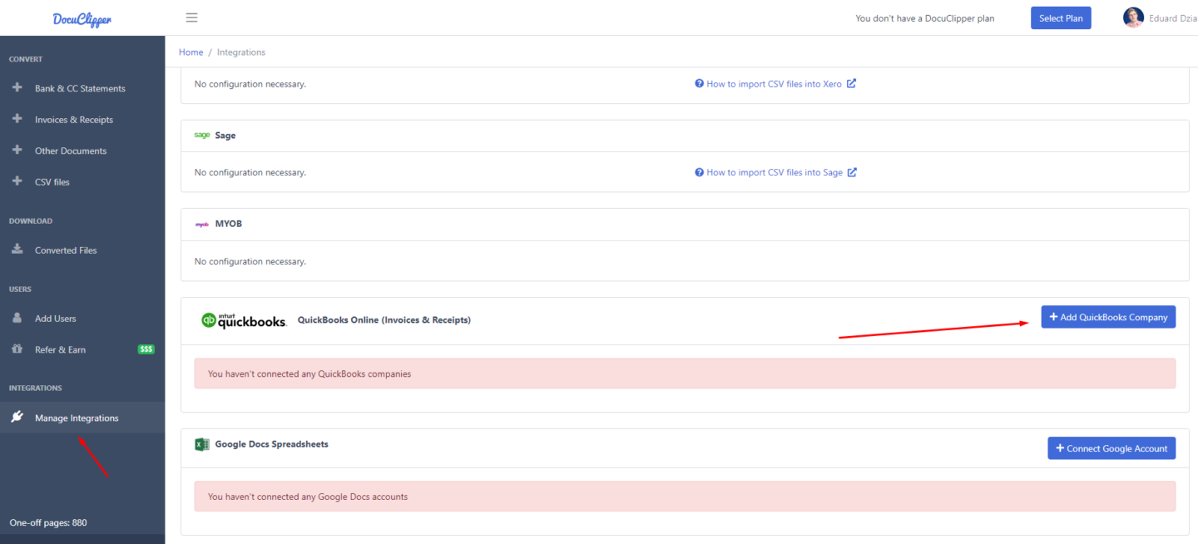Screen dimensions: 1198x544
Task: Click 'One-off pages: 880' text
Action: click(x=48, y=522)
